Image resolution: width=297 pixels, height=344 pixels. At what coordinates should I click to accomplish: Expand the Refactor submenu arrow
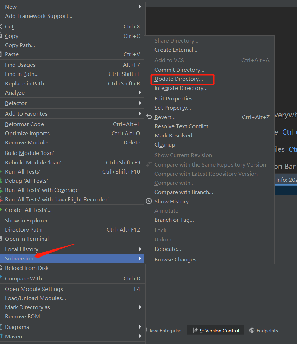pos(140,103)
